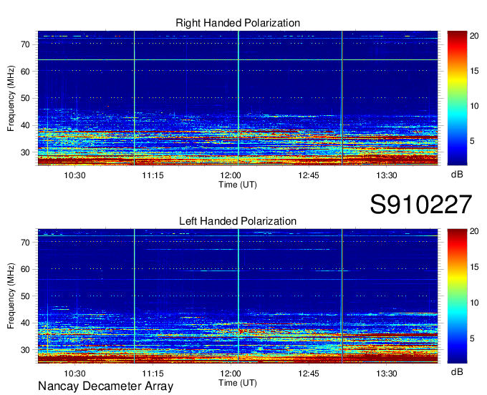
Task: Click the 10 label on the Right Handed colorbar
Action: coord(474,106)
